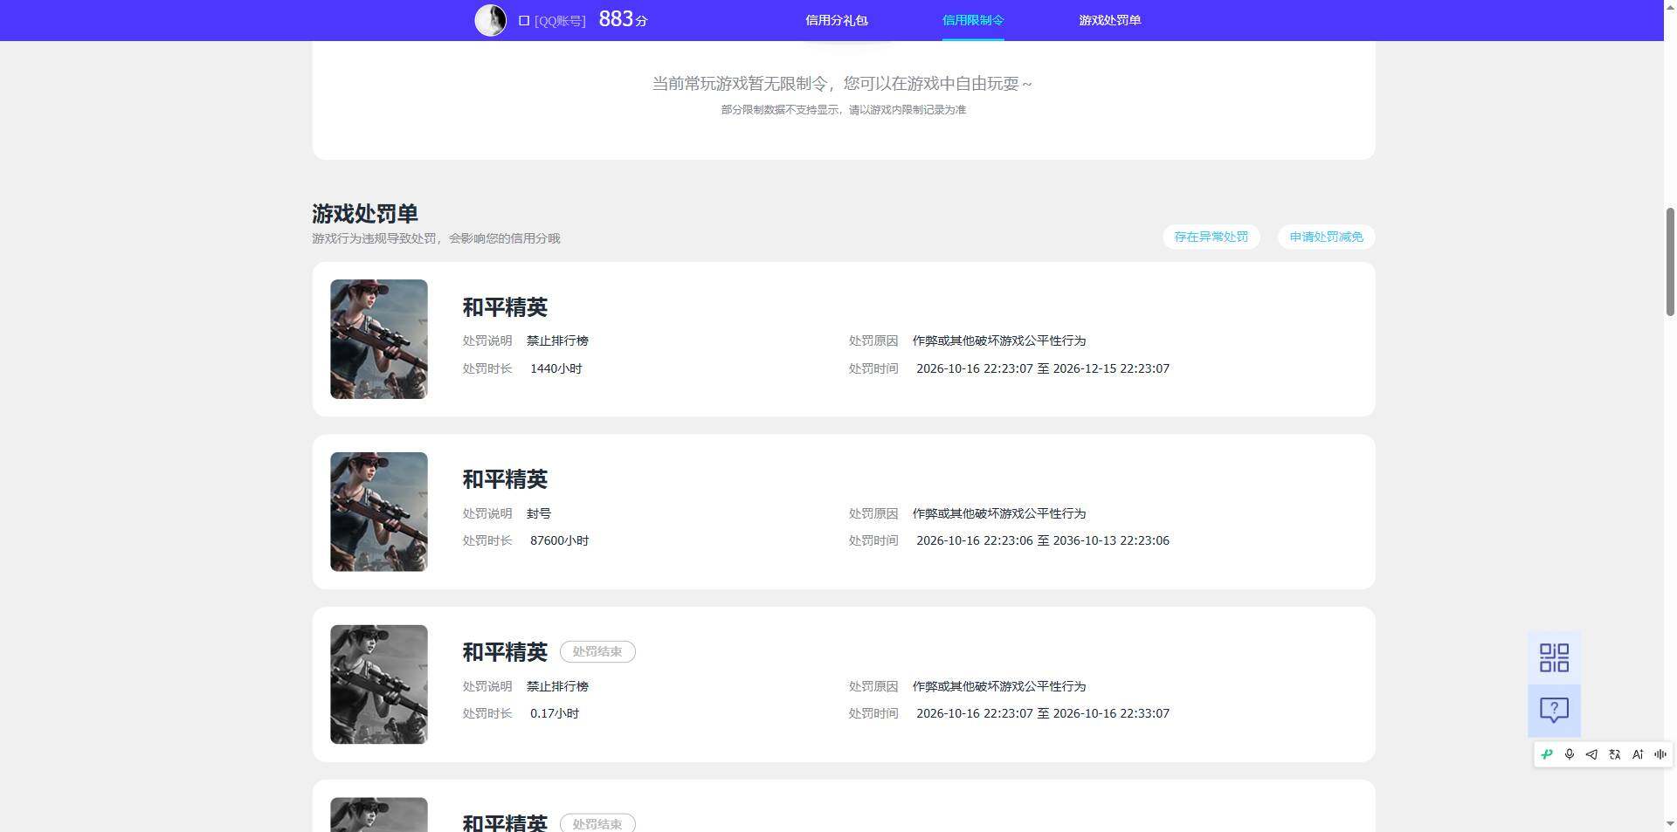This screenshot has width=1677, height=832.
Task: Click the 和平精英 title of 封号 card
Action: pyautogui.click(x=505, y=479)
